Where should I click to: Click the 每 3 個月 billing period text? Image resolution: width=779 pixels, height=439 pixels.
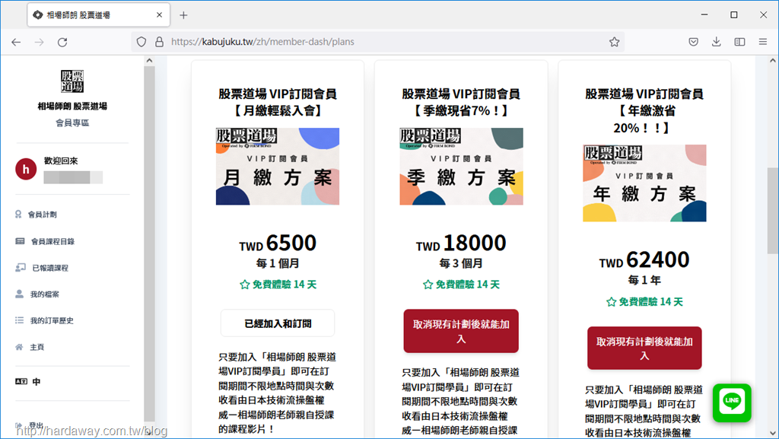coord(461,263)
